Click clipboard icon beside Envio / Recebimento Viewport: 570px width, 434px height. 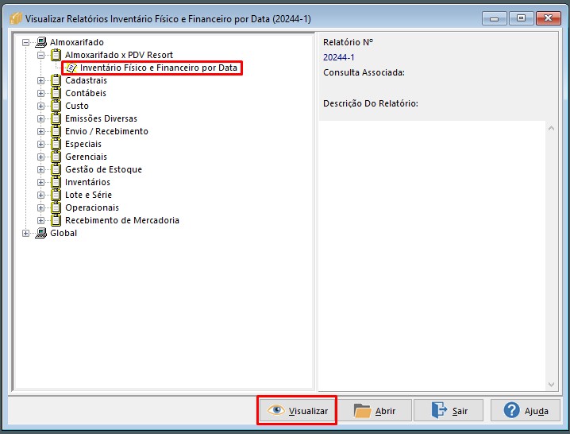point(56,131)
